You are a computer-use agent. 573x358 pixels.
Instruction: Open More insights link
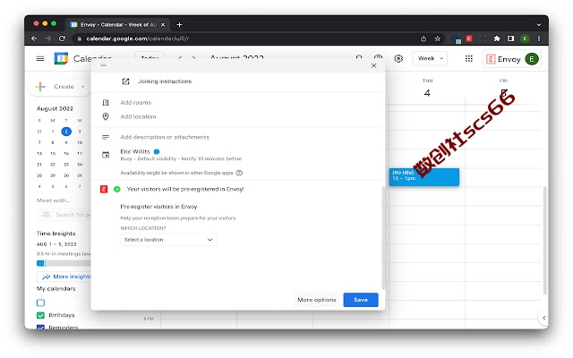pyautogui.click(x=65, y=277)
